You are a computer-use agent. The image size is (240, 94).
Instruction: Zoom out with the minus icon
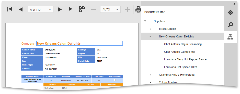pyautogui.click(x=93, y=9)
